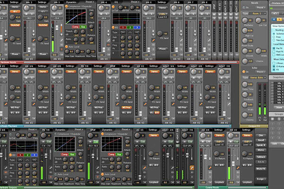Open settings wrench on input AN 3 channel
284x189 pixels.
pos(62,40)
